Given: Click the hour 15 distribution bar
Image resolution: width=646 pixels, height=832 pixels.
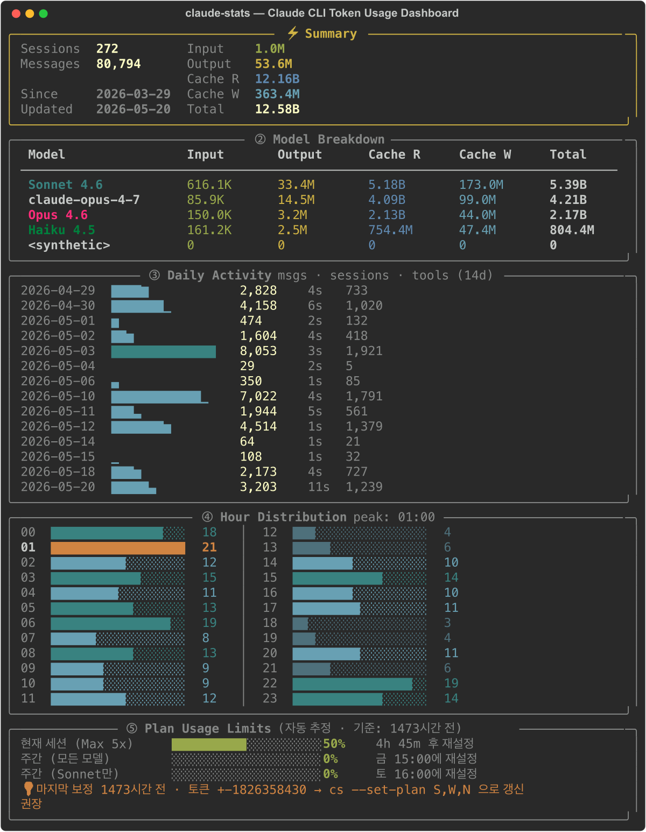Looking at the screenshot, I should (360, 578).
